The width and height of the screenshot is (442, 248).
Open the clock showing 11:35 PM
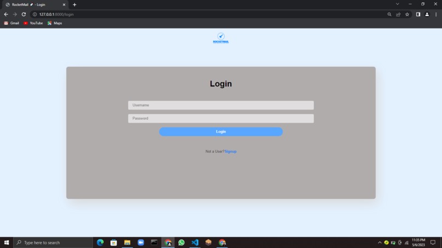[x=418, y=243]
